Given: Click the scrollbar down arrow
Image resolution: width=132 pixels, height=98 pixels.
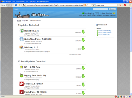Looking at the screenshot, I should [131, 94].
